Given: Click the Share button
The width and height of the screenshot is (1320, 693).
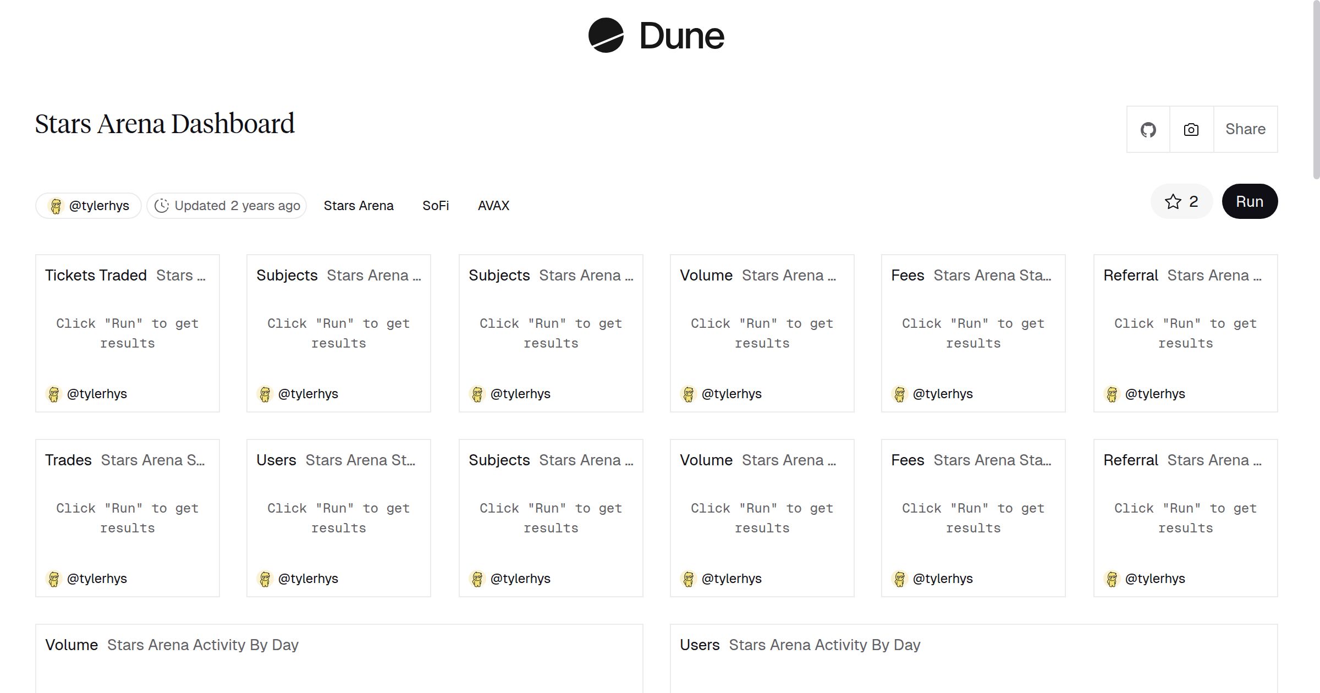Looking at the screenshot, I should coord(1245,129).
